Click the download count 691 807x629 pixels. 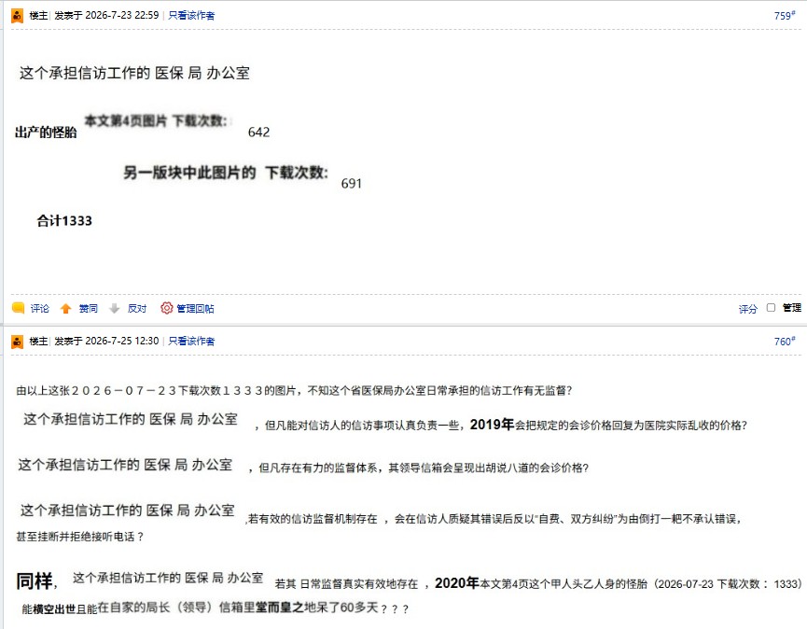(x=352, y=184)
